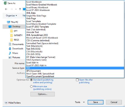Click the Music note icon
125x107 pixels.
[x=10, y=53]
